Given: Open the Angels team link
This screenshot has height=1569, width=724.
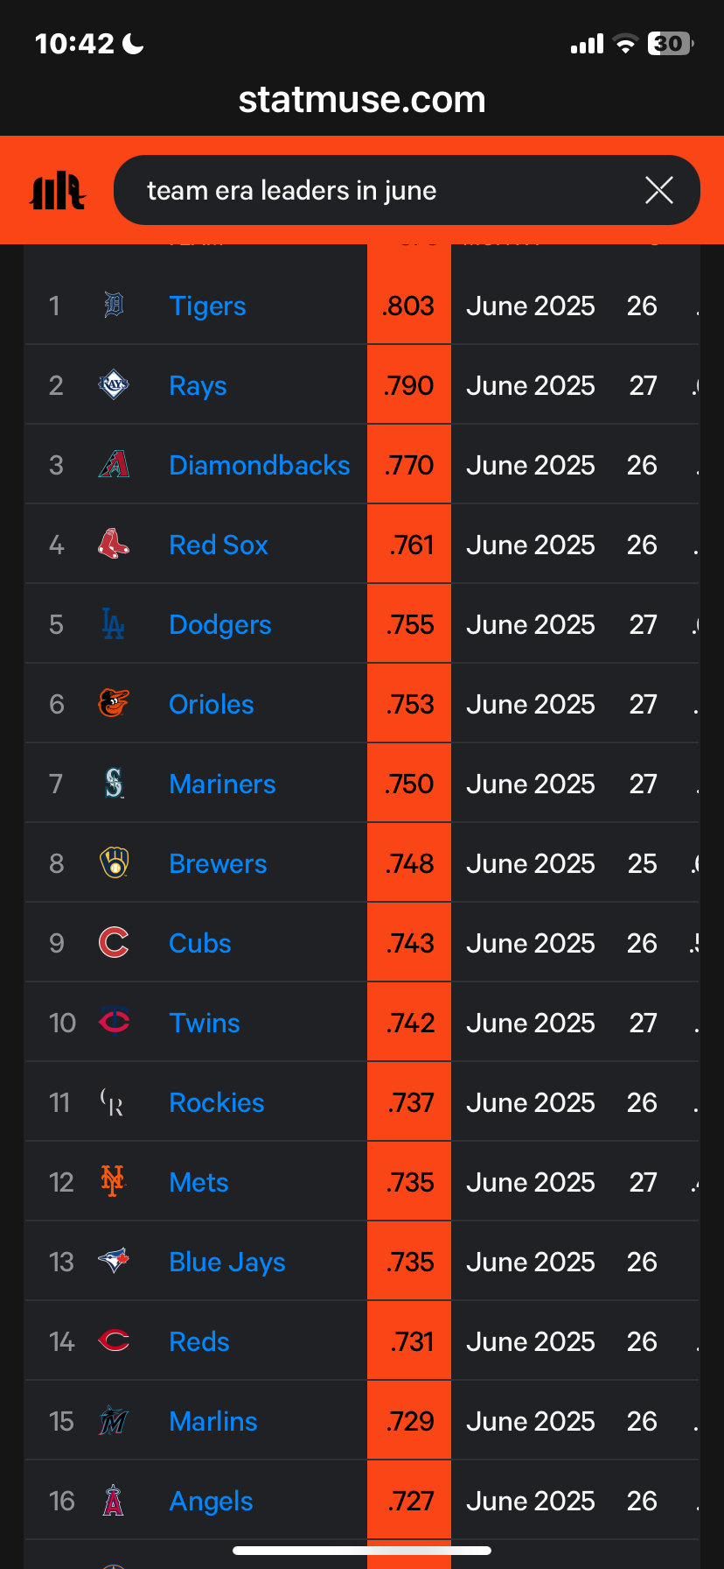Looking at the screenshot, I should tap(211, 1501).
